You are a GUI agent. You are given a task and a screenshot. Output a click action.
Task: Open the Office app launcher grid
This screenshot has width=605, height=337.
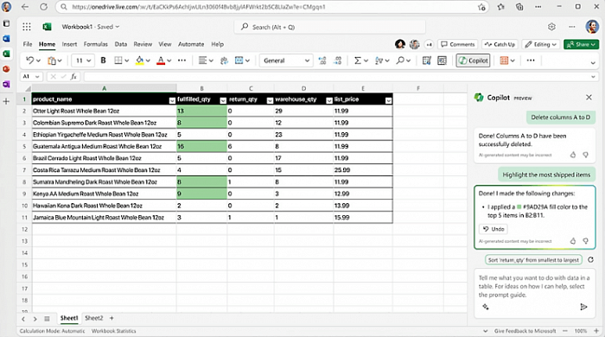[x=27, y=27]
